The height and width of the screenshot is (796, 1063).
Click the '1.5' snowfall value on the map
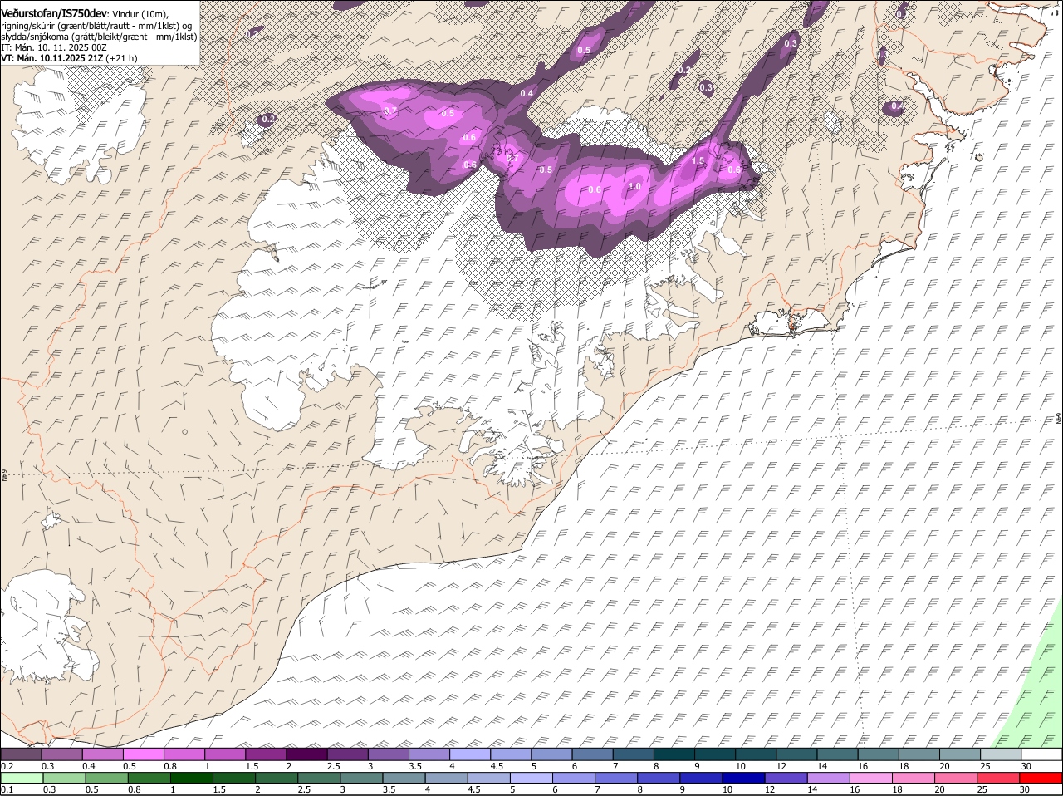pyautogui.click(x=698, y=161)
